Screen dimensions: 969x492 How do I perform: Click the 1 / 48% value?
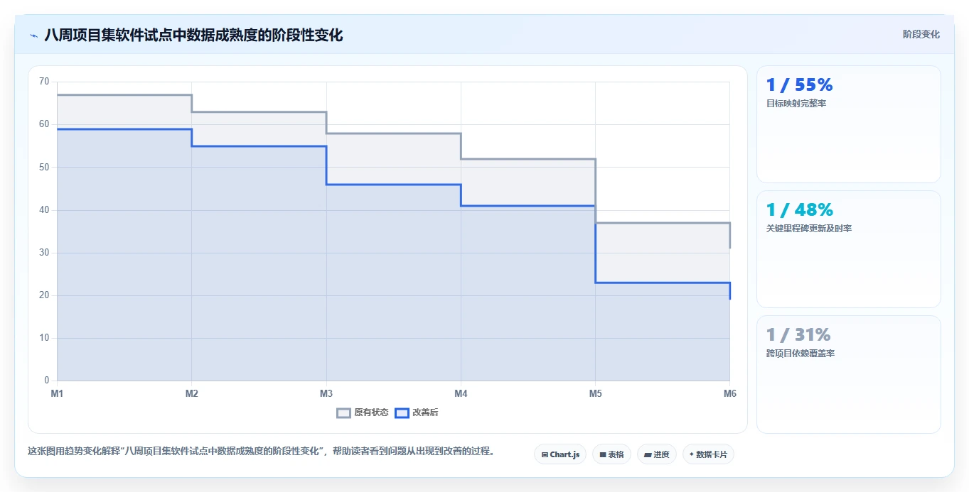[799, 210]
